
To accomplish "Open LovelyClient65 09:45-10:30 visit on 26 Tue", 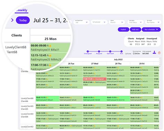I will [71, 106].
